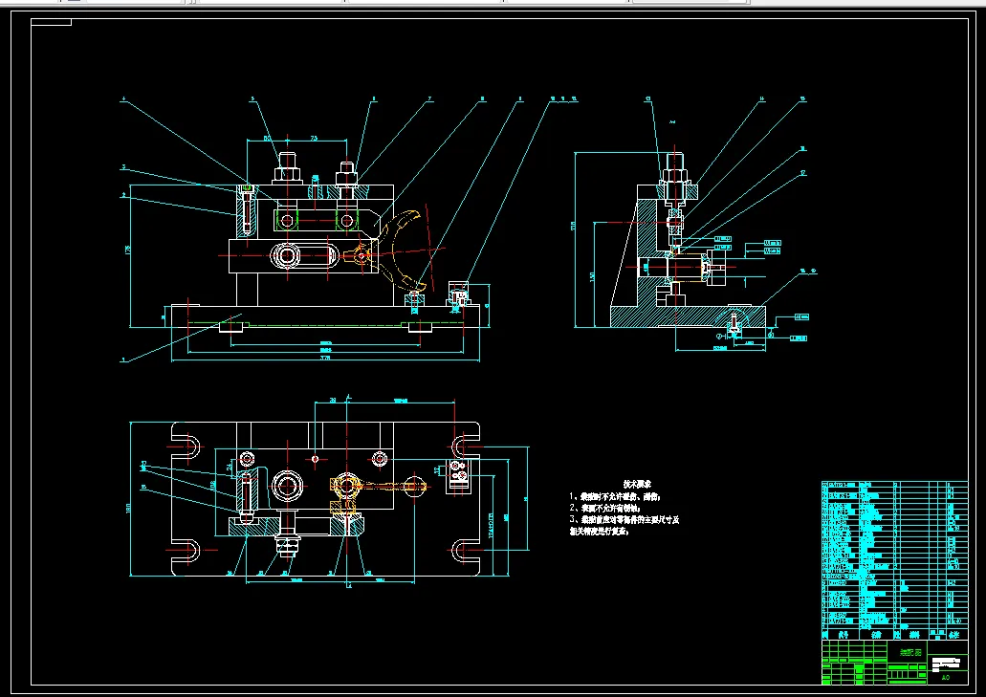Select balloon number 1 at lower left
Image resolution: width=986 pixels, height=697 pixels.
(123, 360)
